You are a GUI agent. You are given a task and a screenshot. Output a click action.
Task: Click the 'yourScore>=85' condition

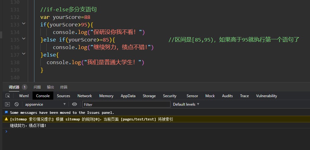point(89,40)
